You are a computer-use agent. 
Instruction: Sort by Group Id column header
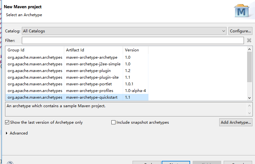[35, 50]
